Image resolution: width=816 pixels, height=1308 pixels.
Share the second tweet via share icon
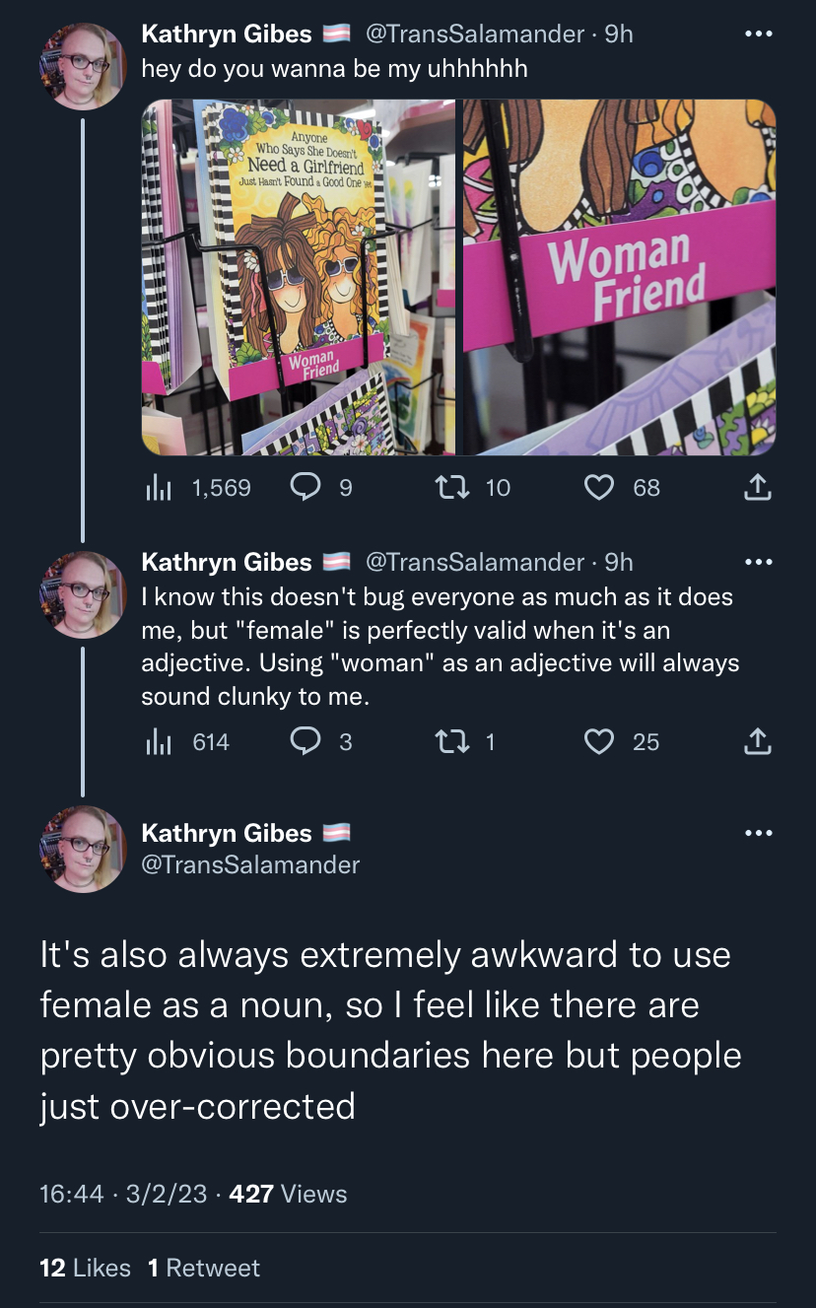pos(756,740)
